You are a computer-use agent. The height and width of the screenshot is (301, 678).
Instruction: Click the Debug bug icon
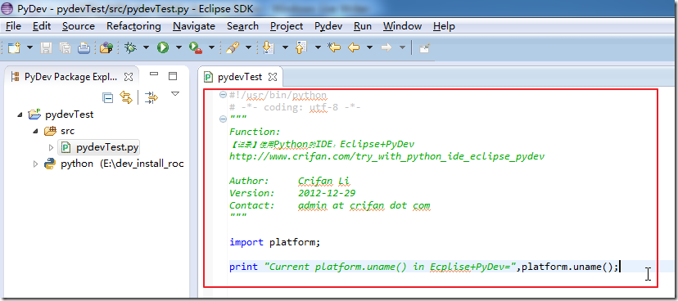tap(130, 47)
